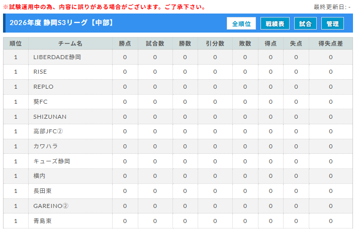
Task: Select the RISE team row
Action: coord(40,72)
